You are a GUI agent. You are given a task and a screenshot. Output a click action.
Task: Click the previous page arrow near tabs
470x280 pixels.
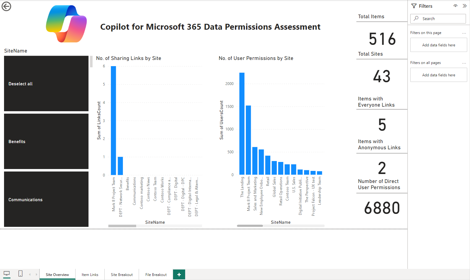(30, 274)
